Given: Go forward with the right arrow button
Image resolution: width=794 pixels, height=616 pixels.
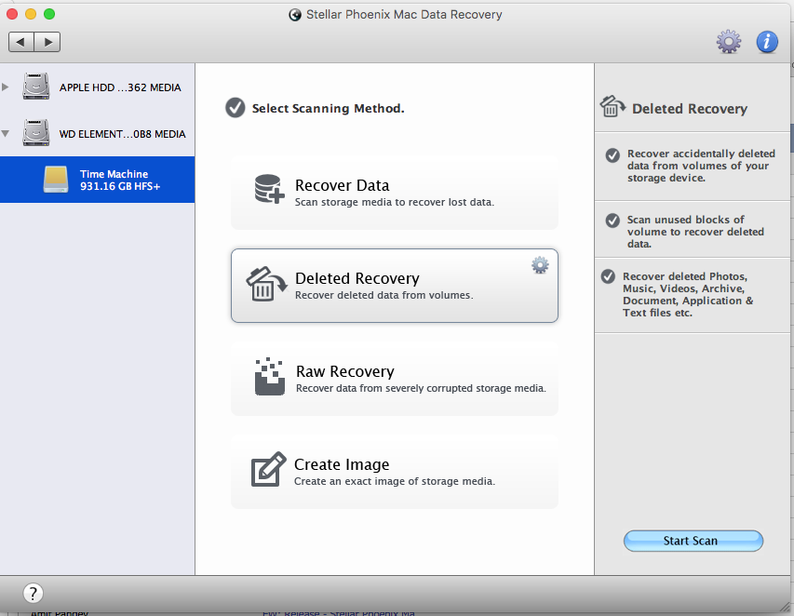Looking at the screenshot, I should pyautogui.click(x=47, y=42).
